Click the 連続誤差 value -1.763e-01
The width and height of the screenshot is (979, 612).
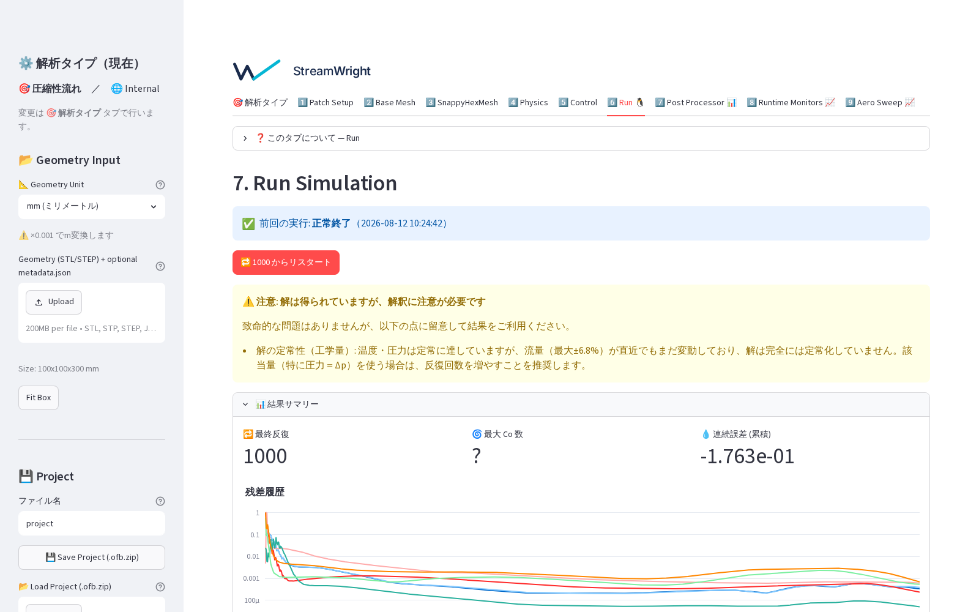point(747,457)
